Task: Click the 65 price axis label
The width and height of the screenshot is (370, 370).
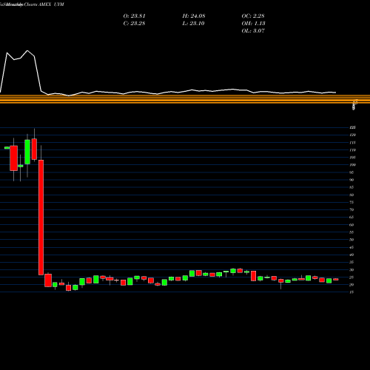Action: 351,218
